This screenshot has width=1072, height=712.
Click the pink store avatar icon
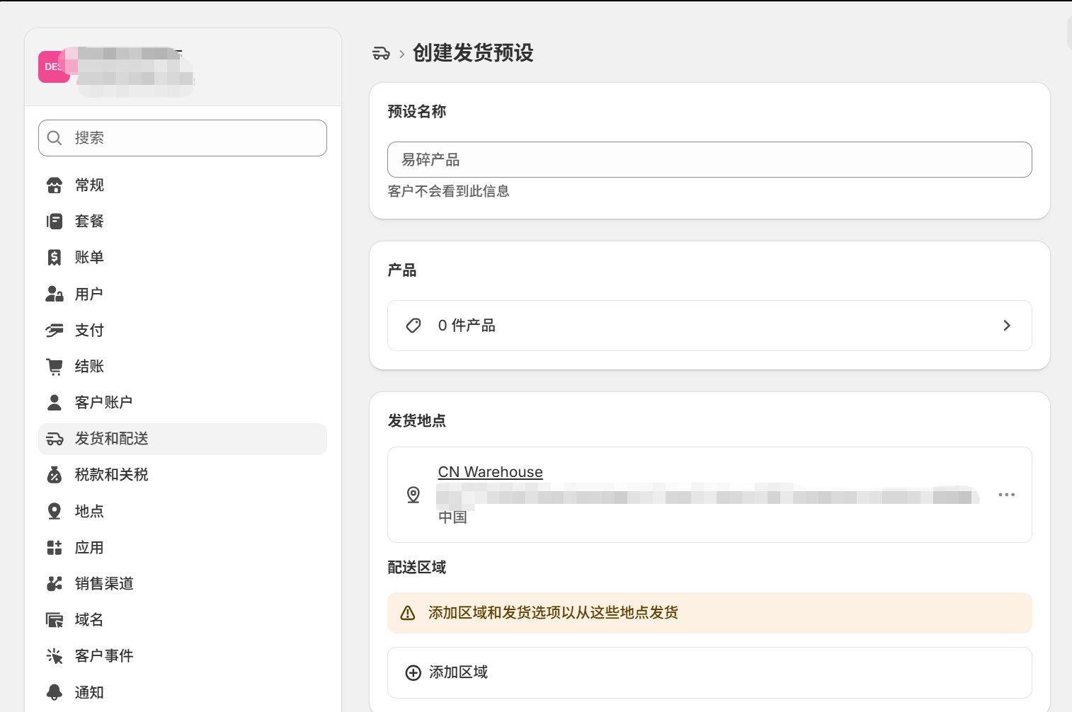(54, 67)
